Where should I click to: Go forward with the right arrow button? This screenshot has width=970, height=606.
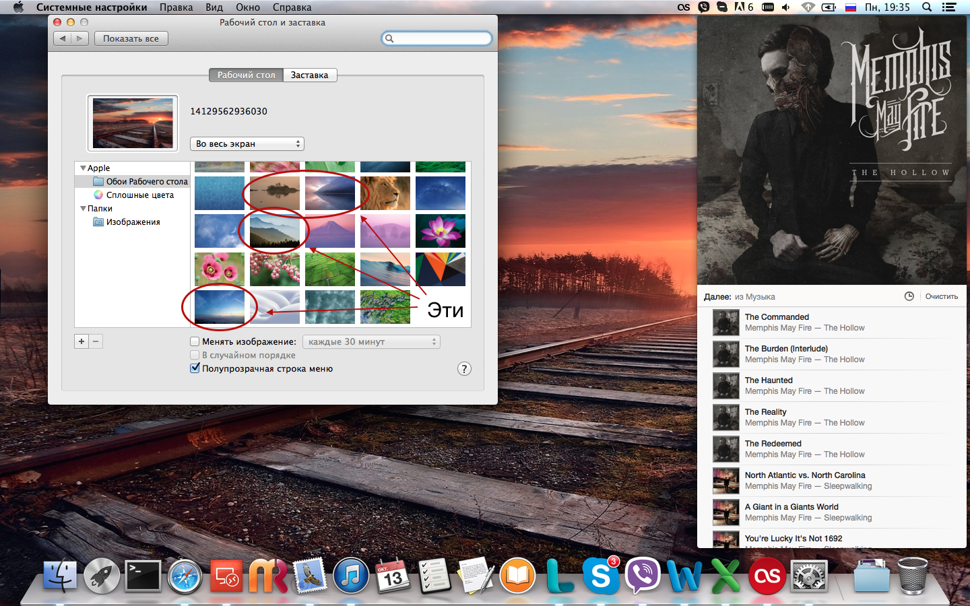pyautogui.click(x=80, y=38)
